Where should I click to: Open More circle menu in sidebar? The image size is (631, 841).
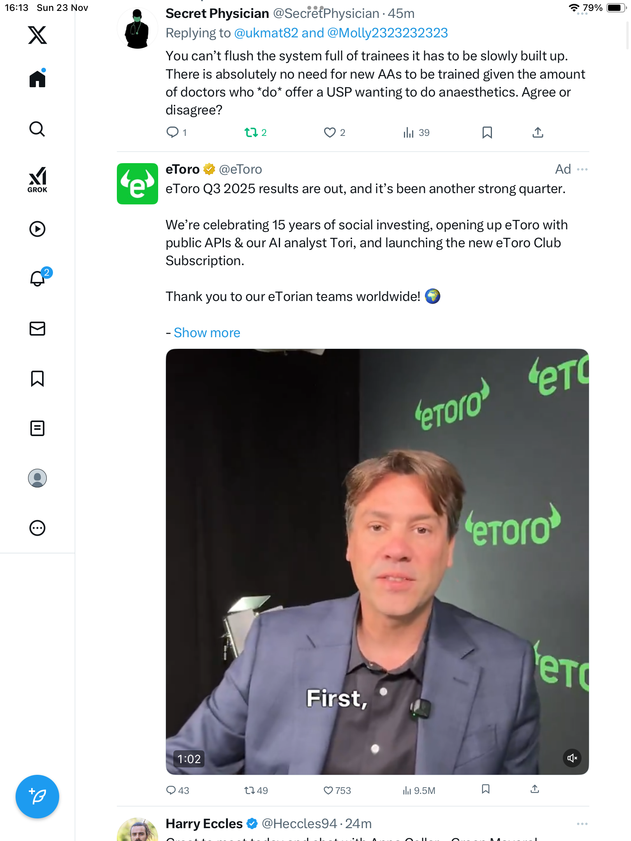pyautogui.click(x=37, y=528)
